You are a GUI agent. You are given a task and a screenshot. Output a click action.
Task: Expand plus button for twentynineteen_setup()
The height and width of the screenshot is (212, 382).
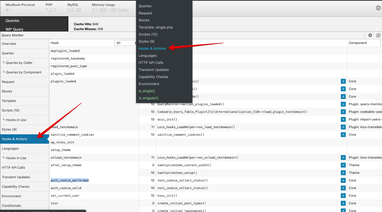click(343, 173)
